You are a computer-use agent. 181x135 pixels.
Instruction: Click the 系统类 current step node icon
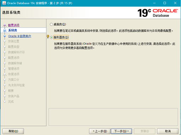[5, 30]
